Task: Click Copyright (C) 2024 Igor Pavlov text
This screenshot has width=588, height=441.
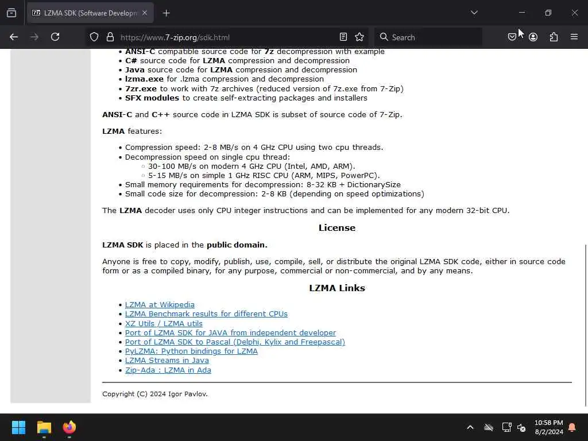Action: point(155,394)
